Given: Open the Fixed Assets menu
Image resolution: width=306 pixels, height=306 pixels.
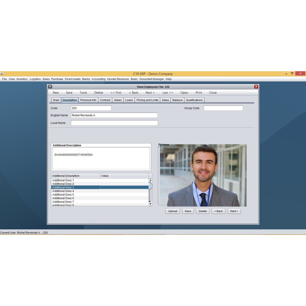Looking at the screenshot, I should coord(73,79).
